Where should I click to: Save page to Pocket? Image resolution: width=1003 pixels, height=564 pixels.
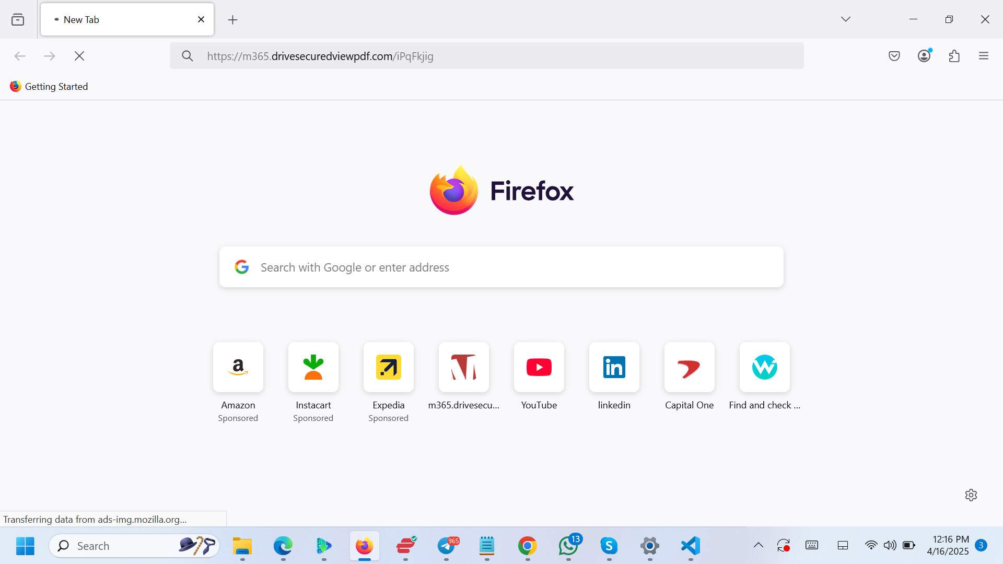[x=894, y=56]
